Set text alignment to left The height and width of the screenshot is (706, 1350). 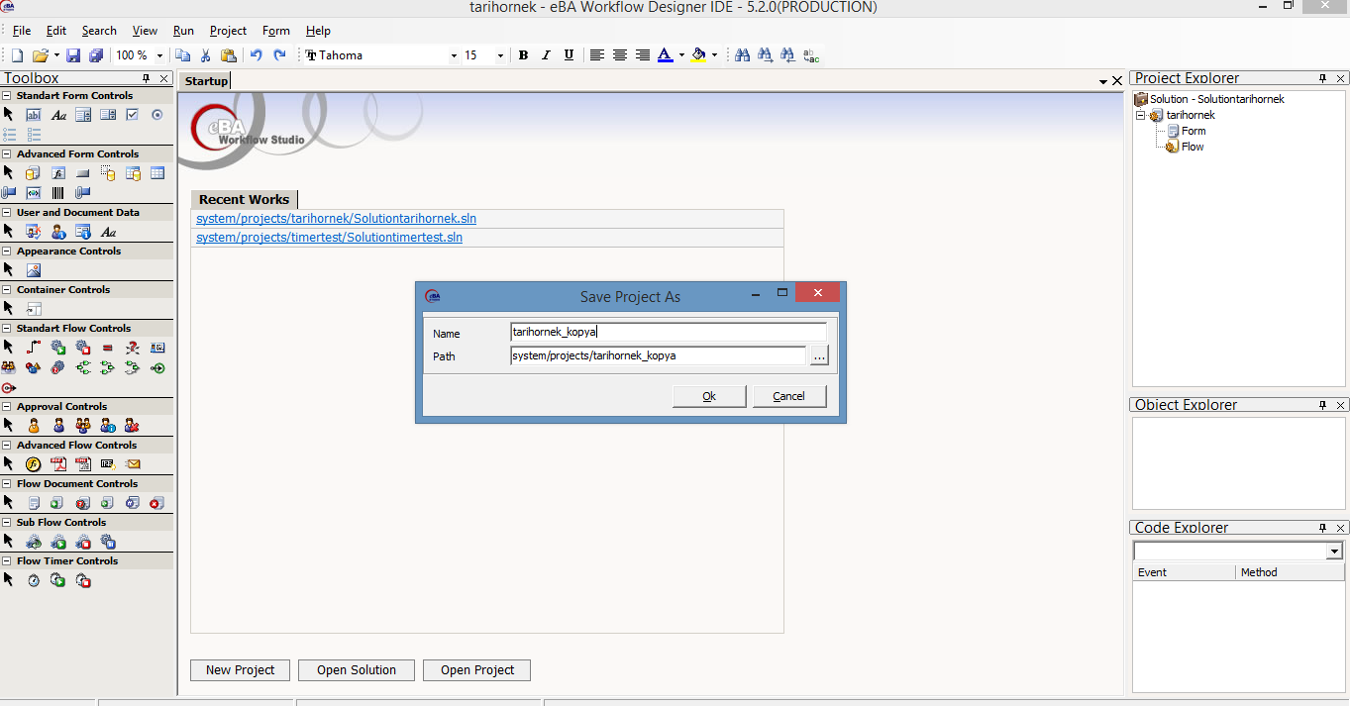tap(597, 55)
